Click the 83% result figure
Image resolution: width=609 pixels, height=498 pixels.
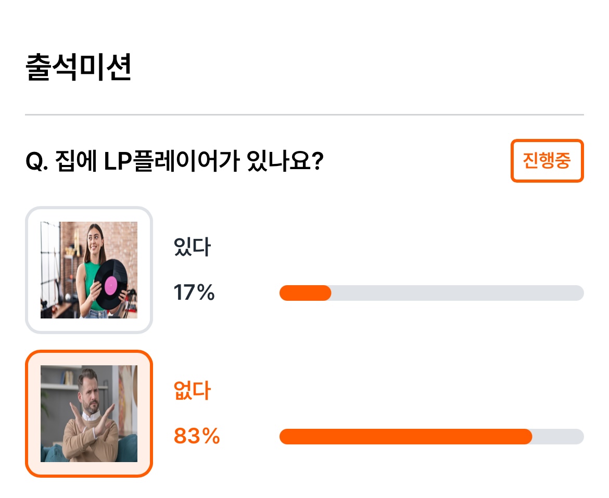pyautogui.click(x=197, y=436)
